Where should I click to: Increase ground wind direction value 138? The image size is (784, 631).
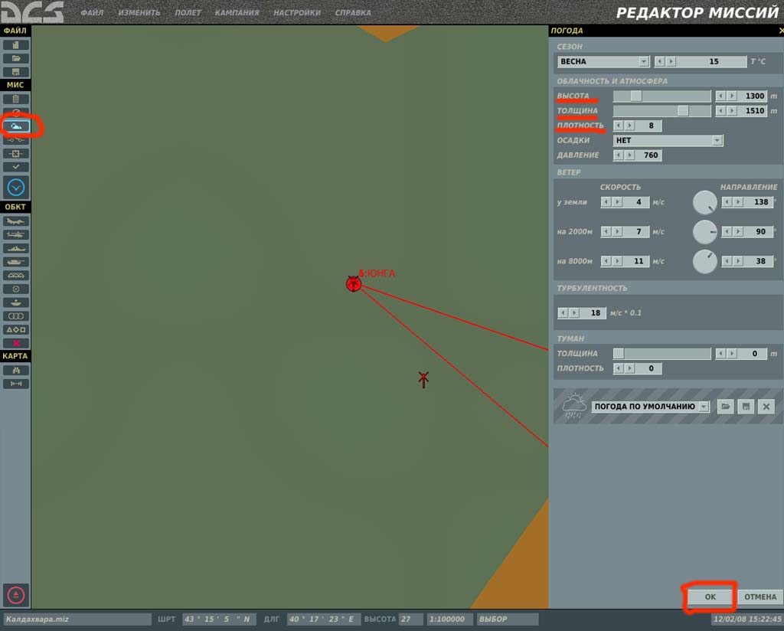[738, 202]
